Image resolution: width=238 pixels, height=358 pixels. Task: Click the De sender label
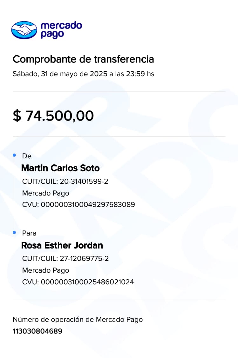[27, 156]
